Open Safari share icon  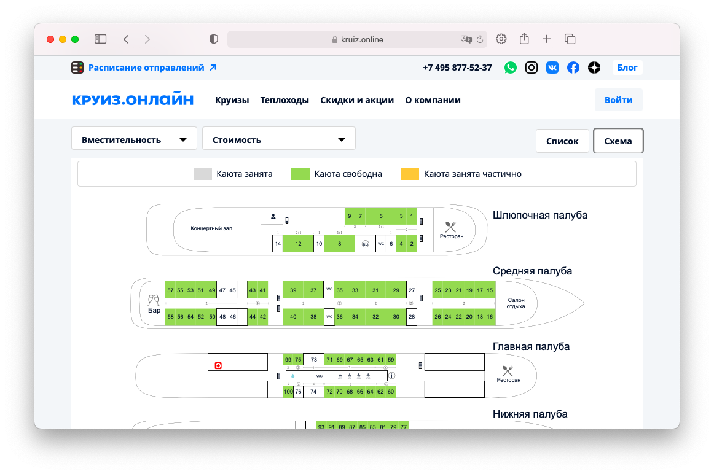point(524,39)
